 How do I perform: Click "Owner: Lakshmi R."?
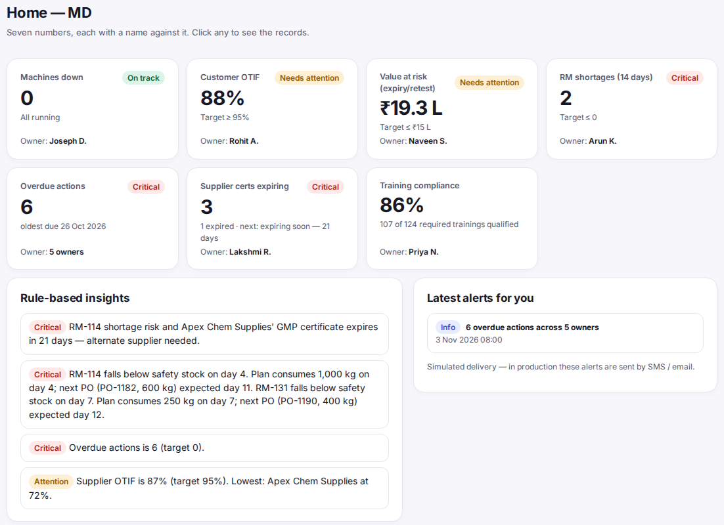click(x=235, y=252)
